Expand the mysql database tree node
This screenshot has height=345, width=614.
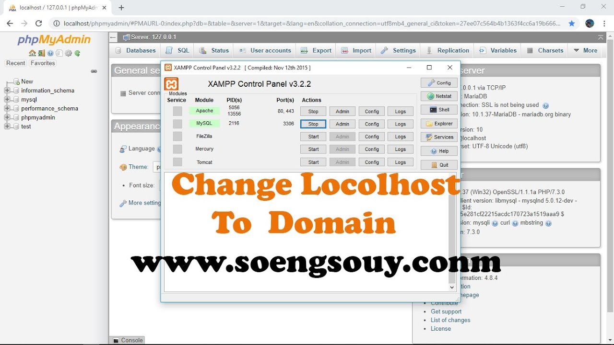[7, 100]
